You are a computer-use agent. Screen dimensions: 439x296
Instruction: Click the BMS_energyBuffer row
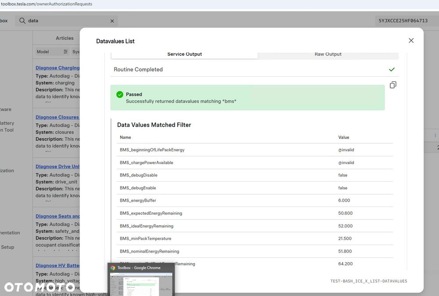(x=255, y=200)
